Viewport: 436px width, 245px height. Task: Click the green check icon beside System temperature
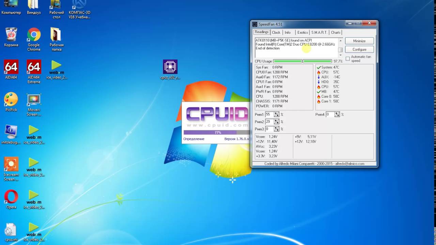tap(319, 67)
